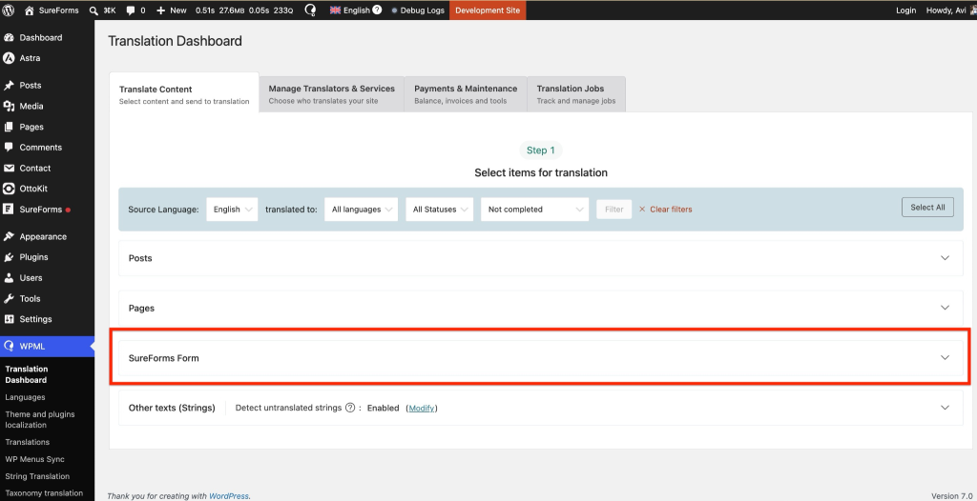The height and width of the screenshot is (501, 977).
Task: Open Theme and plugins localization submenu item
Action: (x=40, y=419)
